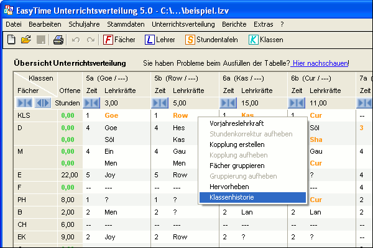Open the Berichte menu
The image size is (373, 248).
234,24
